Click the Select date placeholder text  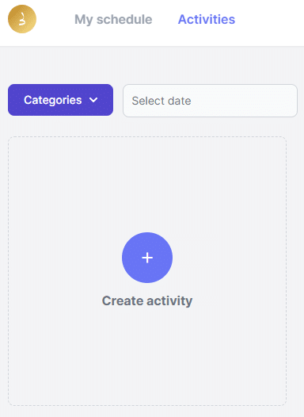(x=161, y=101)
